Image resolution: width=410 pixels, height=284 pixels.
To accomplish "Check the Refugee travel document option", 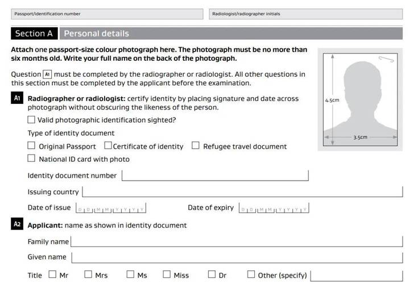I will point(196,146).
